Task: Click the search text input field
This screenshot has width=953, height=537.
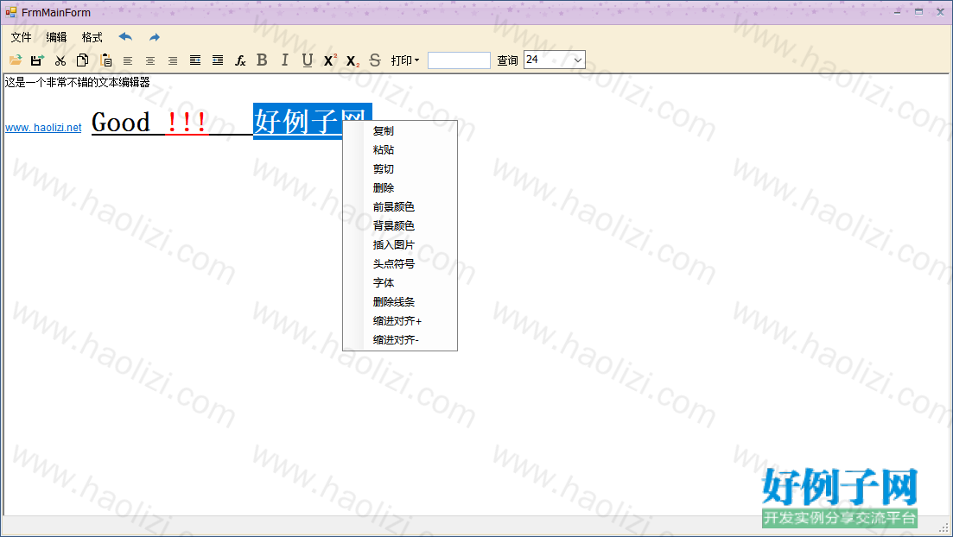Action: pyautogui.click(x=459, y=60)
